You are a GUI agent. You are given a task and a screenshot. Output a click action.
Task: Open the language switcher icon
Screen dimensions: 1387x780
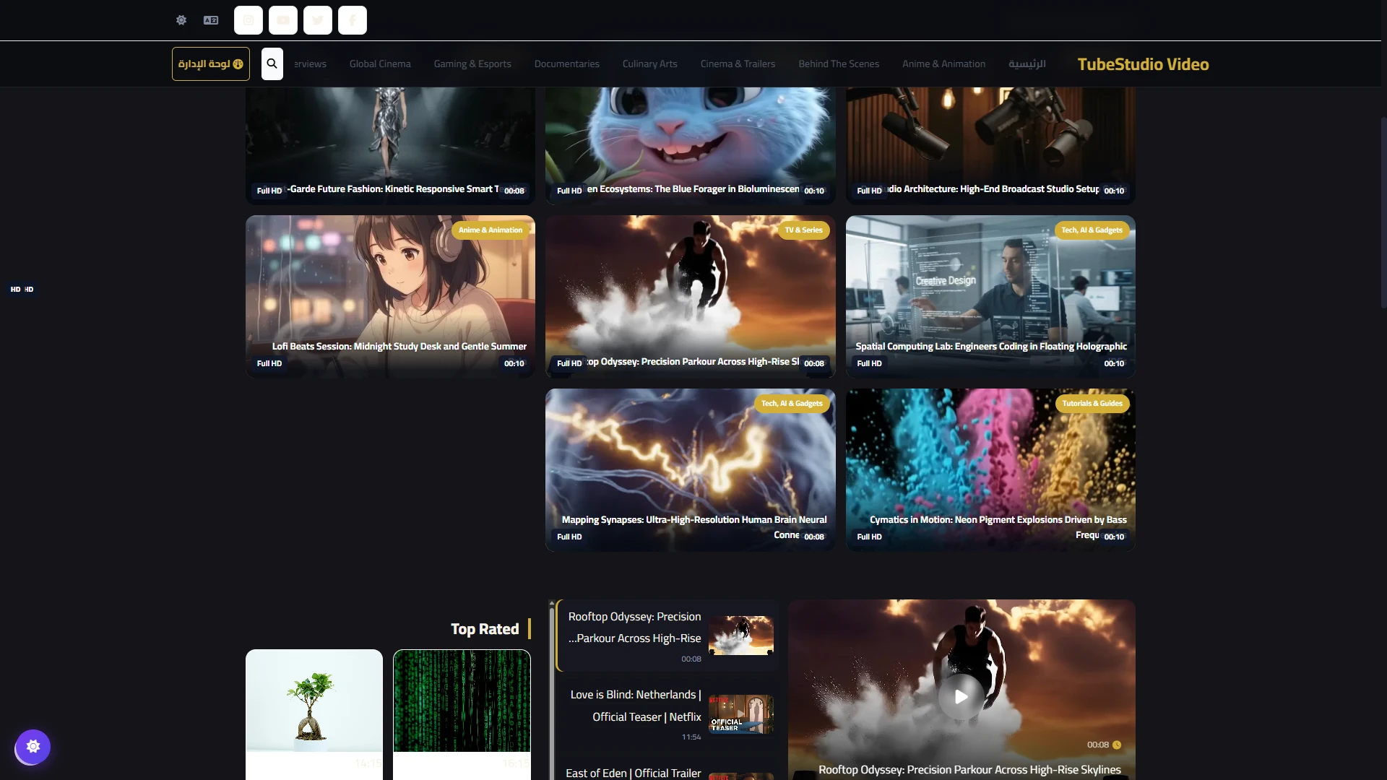pyautogui.click(x=211, y=20)
